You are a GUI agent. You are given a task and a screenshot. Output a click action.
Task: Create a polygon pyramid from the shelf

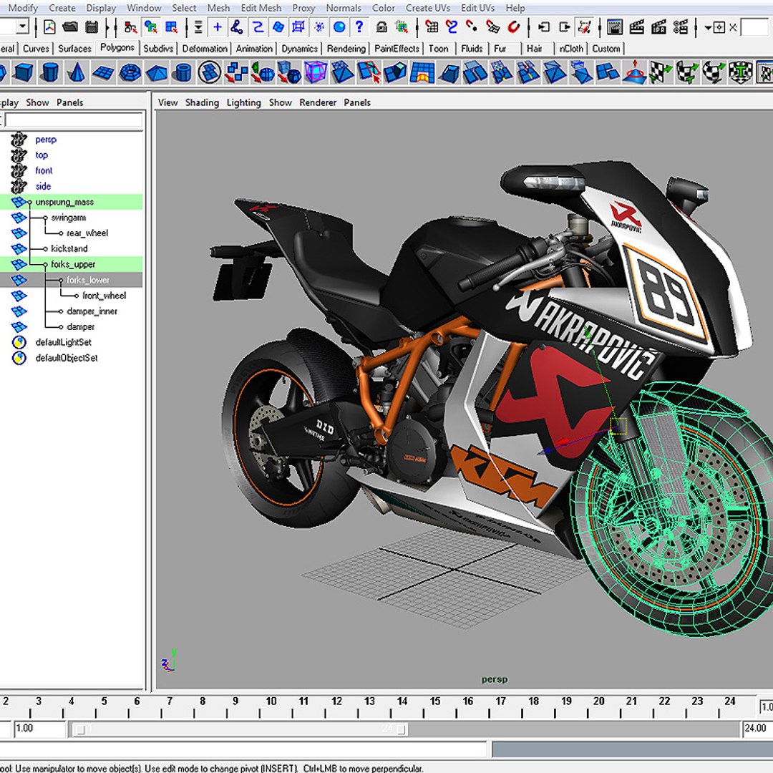click(x=157, y=73)
